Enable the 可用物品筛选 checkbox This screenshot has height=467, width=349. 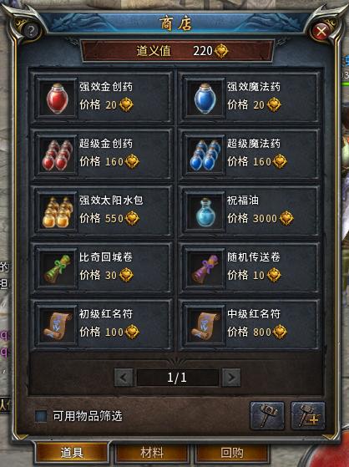pos(41,416)
